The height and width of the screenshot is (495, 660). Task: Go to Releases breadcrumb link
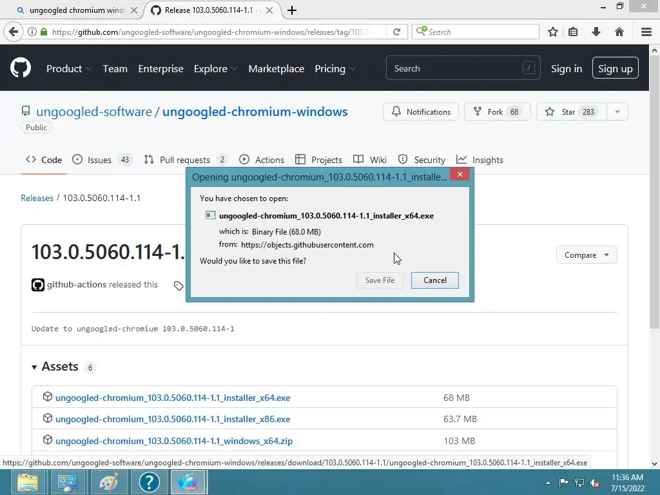pyautogui.click(x=37, y=198)
